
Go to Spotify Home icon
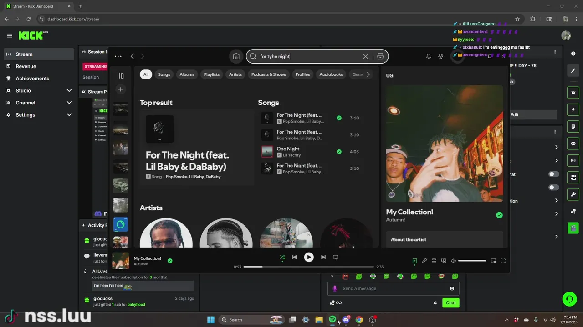236,56
